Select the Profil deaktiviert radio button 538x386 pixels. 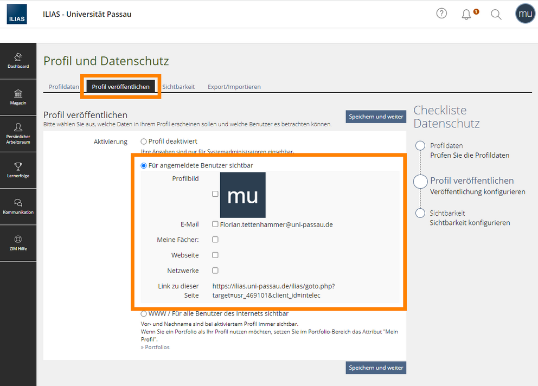(x=144, y=141)
